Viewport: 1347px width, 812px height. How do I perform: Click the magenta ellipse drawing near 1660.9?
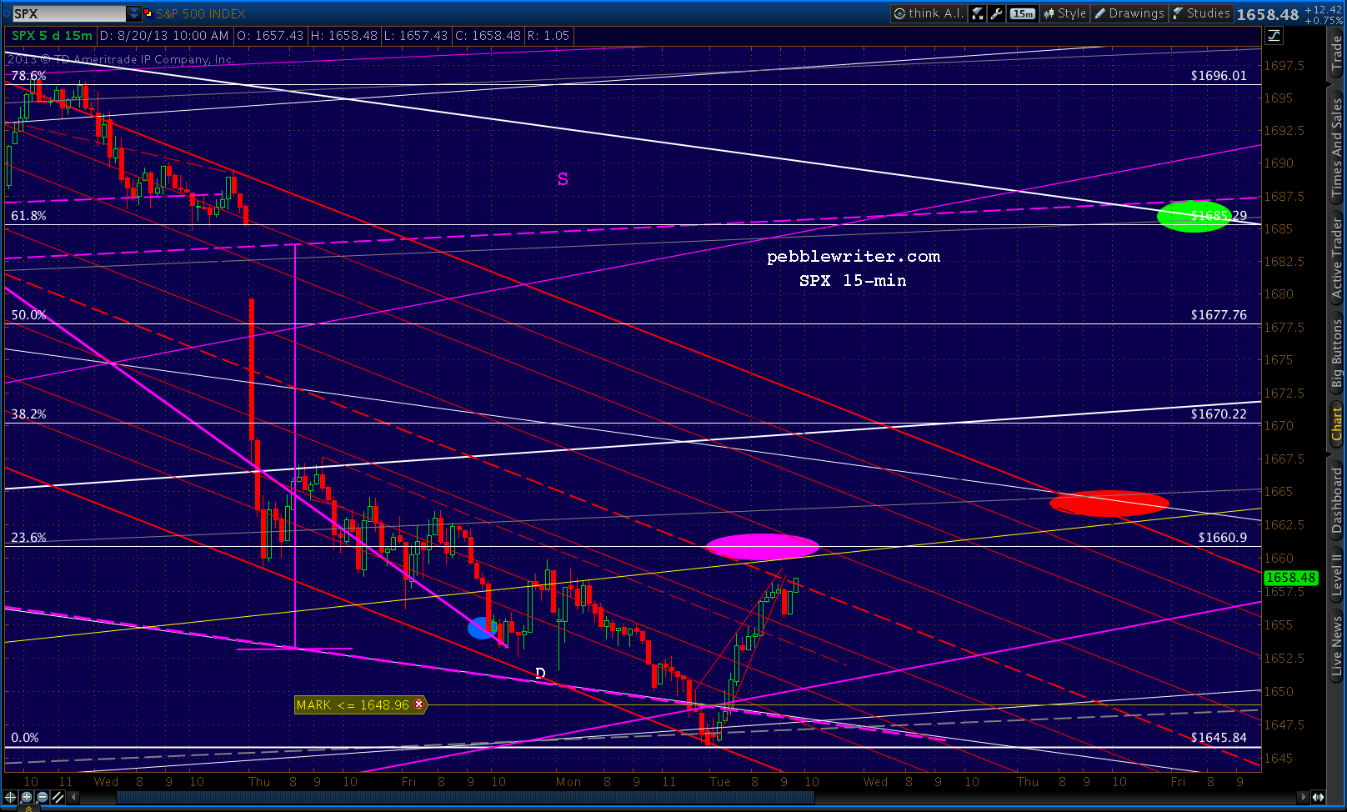763,547
